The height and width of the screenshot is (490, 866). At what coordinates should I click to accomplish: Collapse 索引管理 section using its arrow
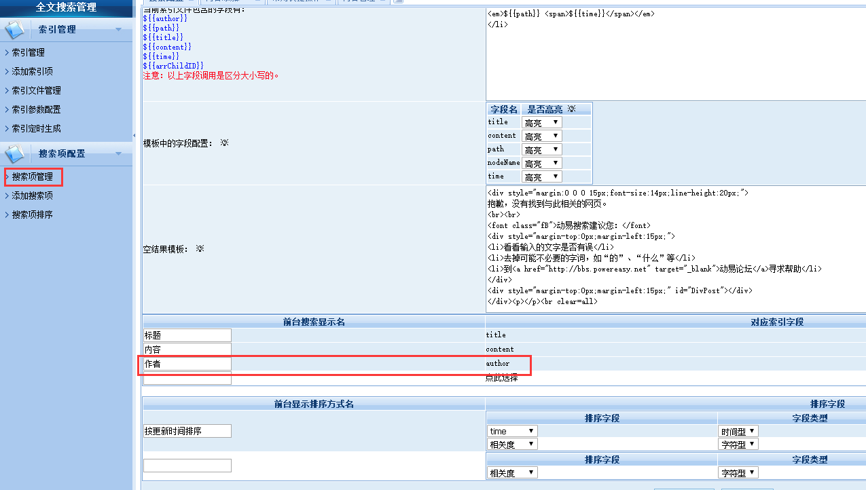[119, 30]
